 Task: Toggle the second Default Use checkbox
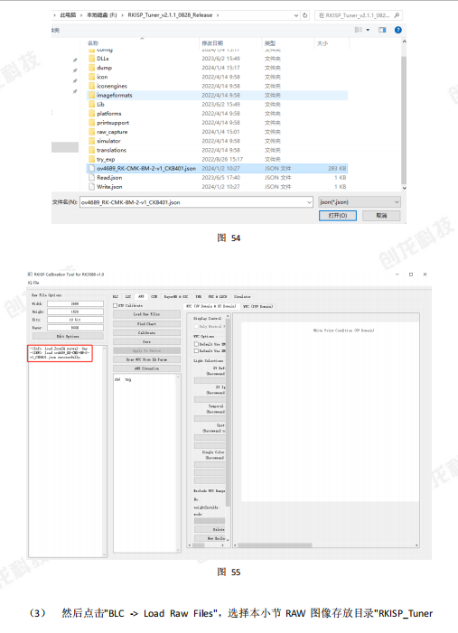(x=196, y=351)
